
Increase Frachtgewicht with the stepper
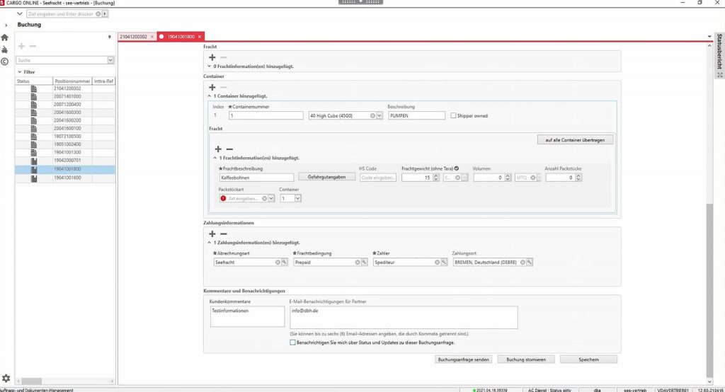point(435,175)
